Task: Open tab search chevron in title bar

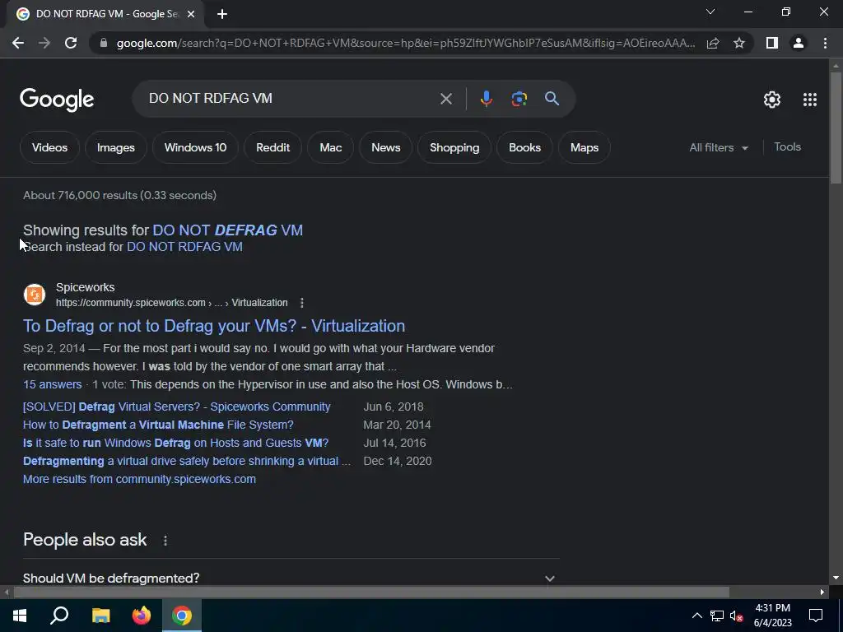Action: tap(710, 12)
